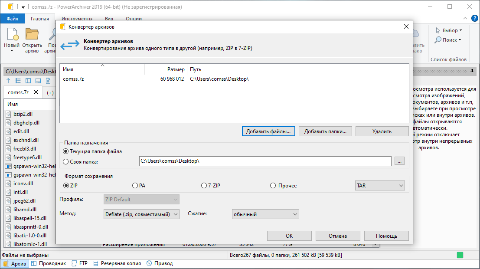Click the Select cursor icon in ribbon

click(x=438, y=30)
